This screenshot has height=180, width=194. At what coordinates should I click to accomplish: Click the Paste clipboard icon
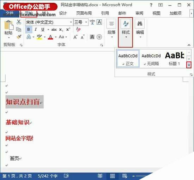pos(9,25)
